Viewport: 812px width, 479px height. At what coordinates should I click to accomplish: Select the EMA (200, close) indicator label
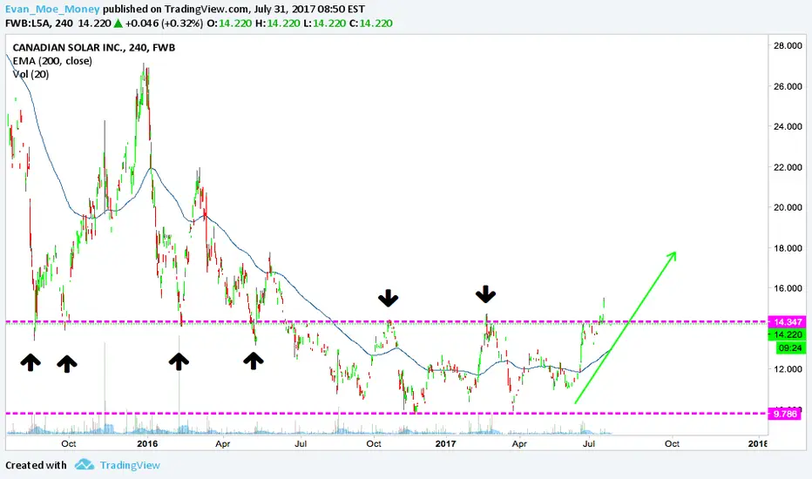[52, 61]
